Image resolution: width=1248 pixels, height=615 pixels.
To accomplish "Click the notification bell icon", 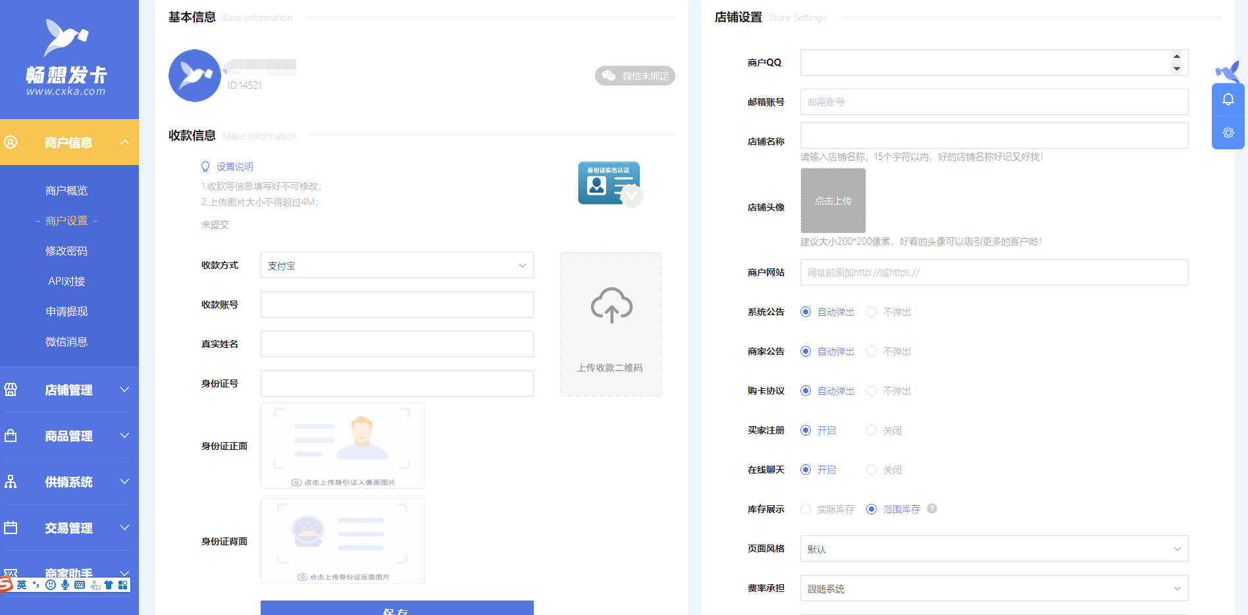I will [1228, 99].
